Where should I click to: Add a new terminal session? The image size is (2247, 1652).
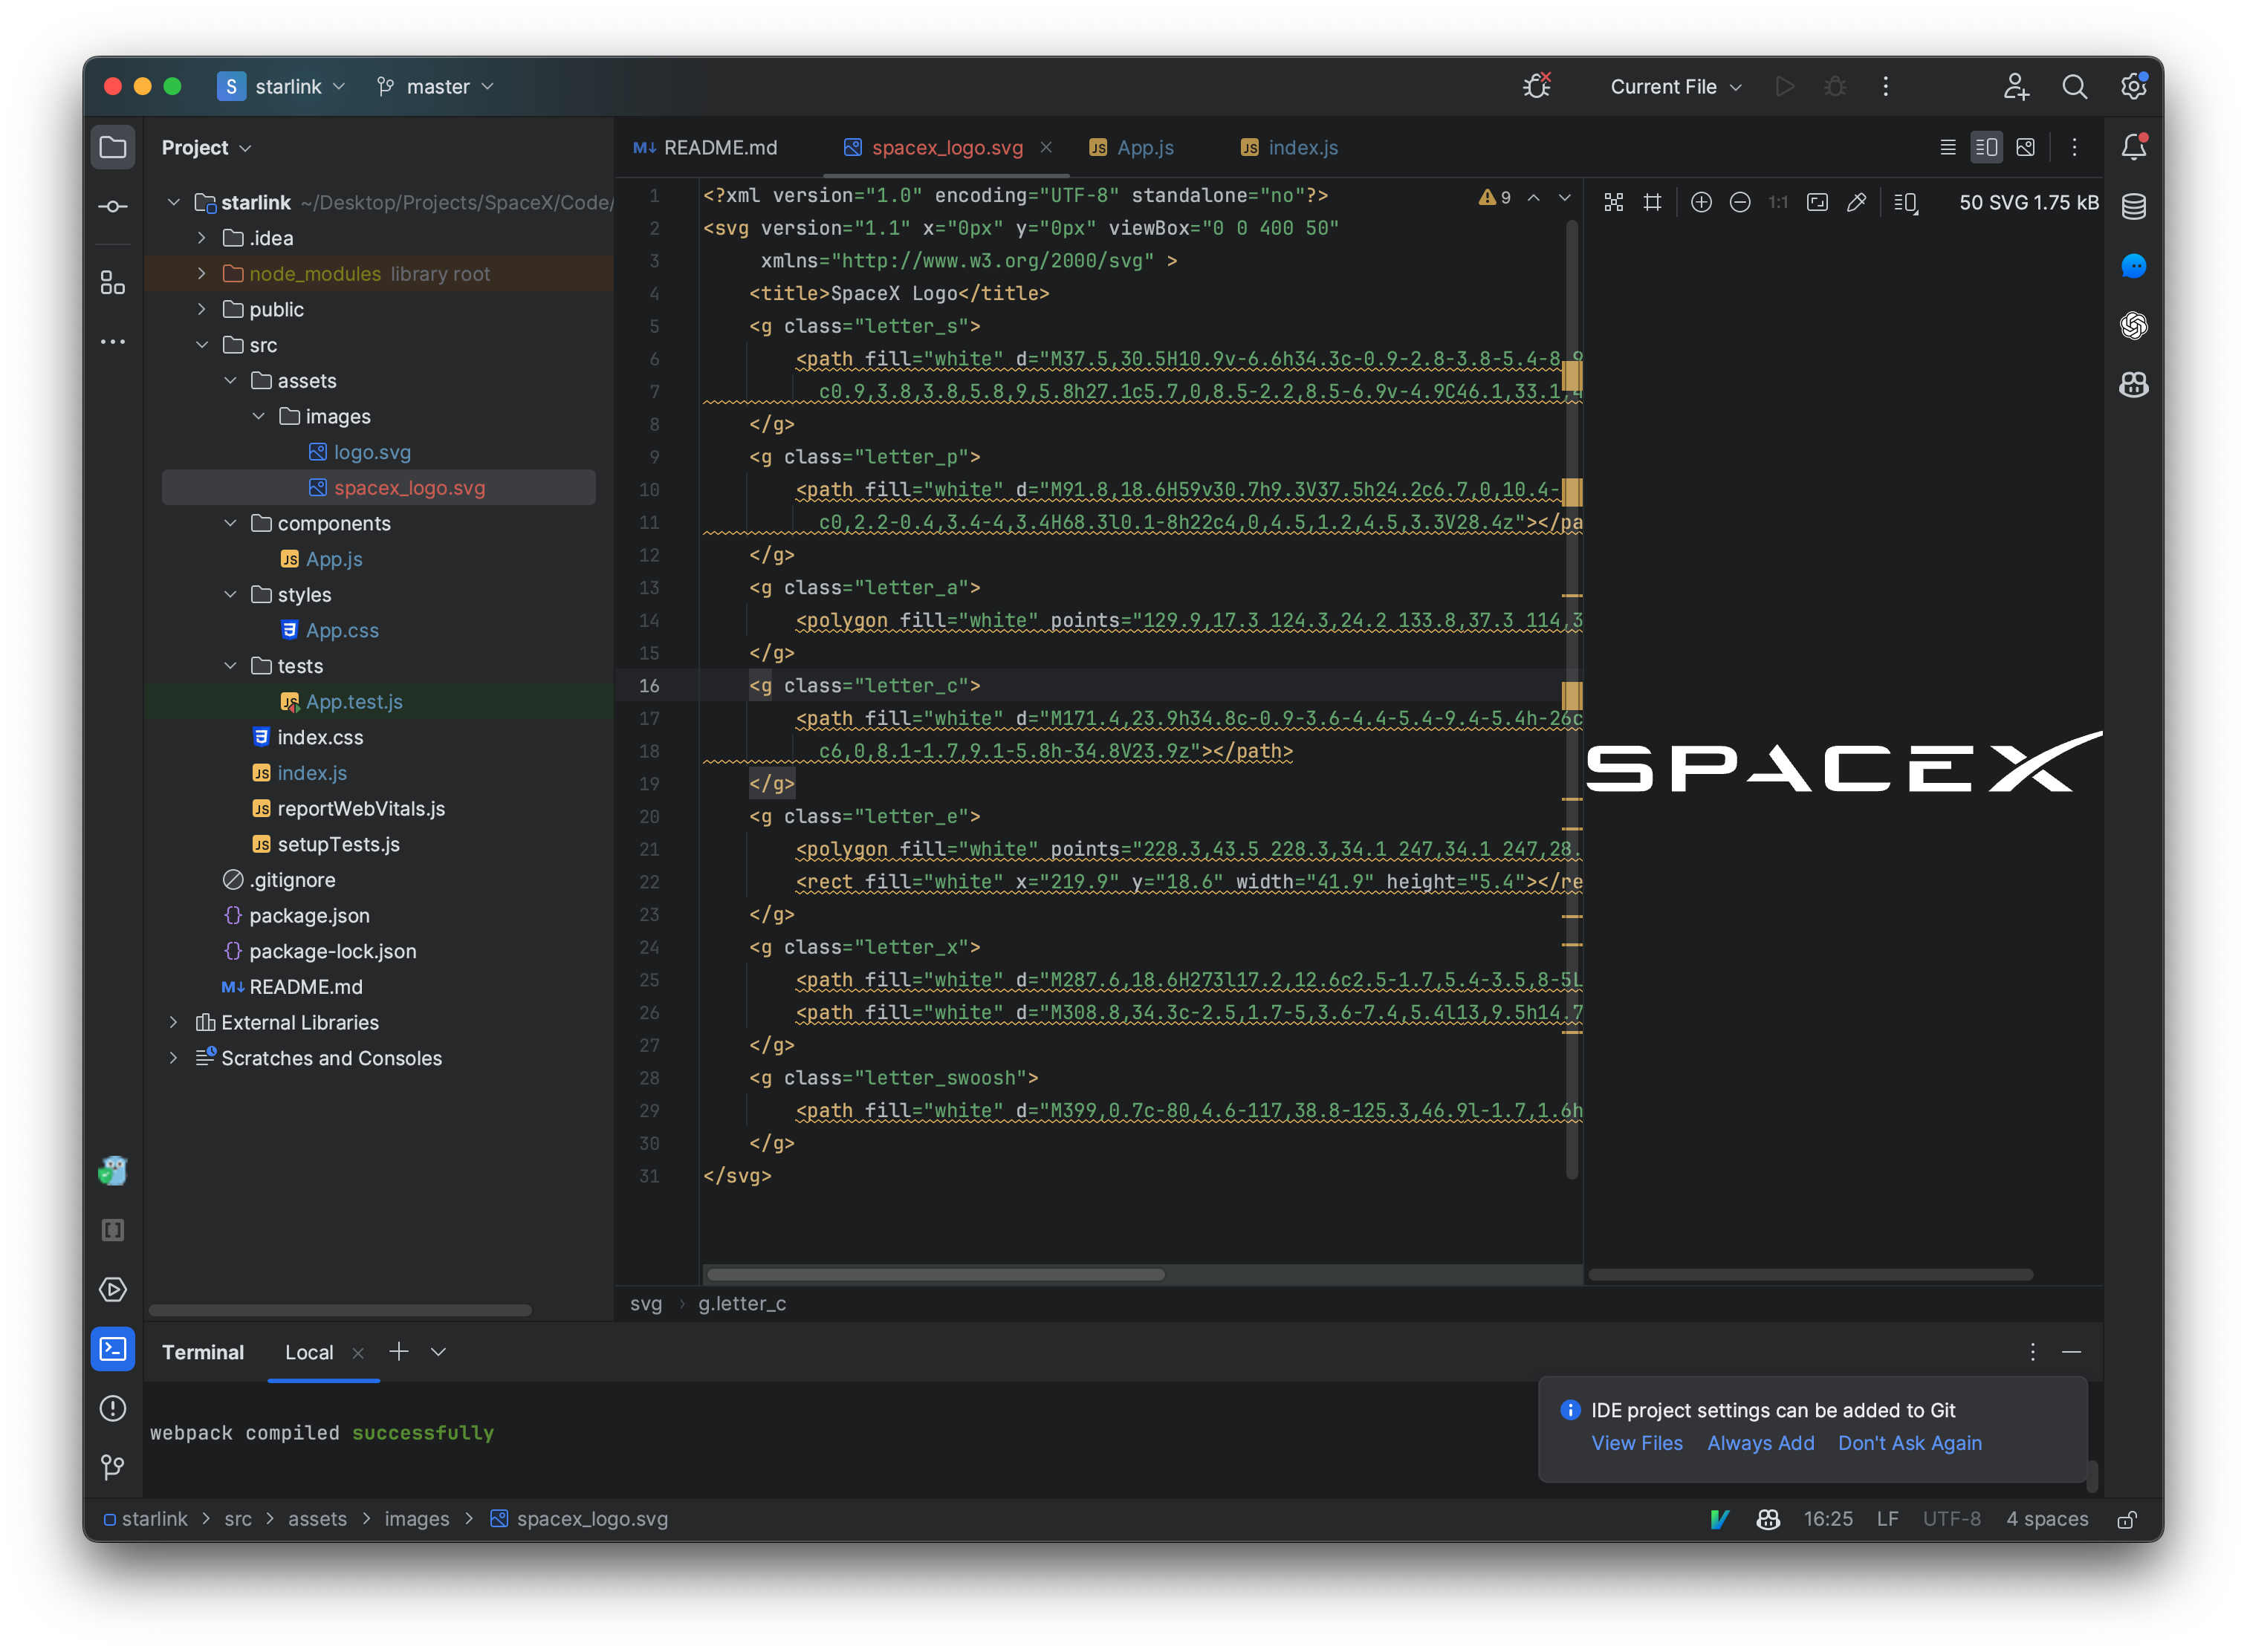(x=398, y=1352)
